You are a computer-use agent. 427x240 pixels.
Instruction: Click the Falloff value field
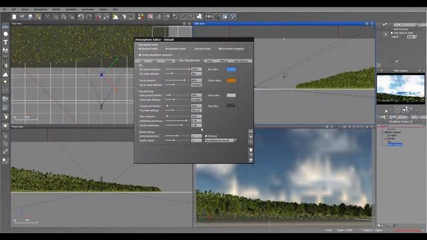[411, 37]
